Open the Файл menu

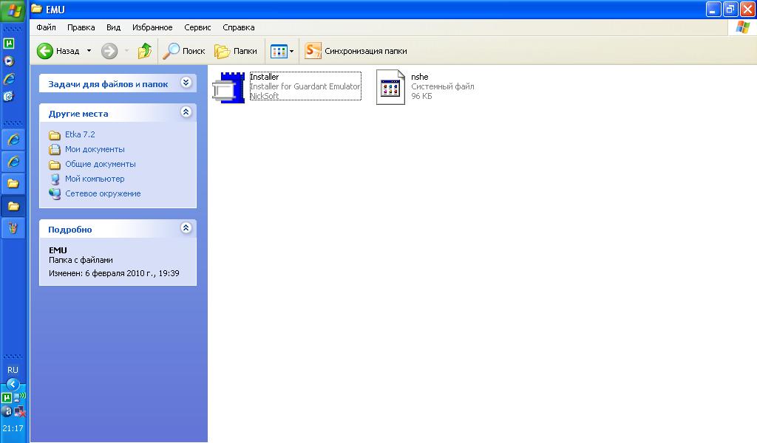point(46,27)
